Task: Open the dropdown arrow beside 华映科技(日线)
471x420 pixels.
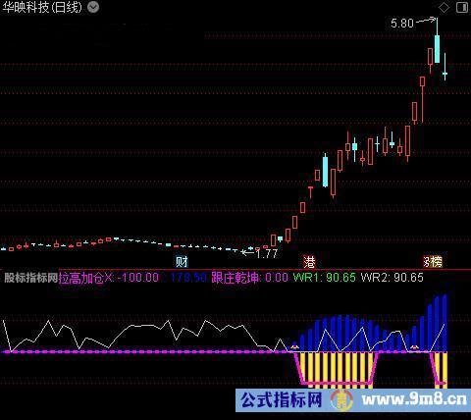Action: click(x=93, y=7)
